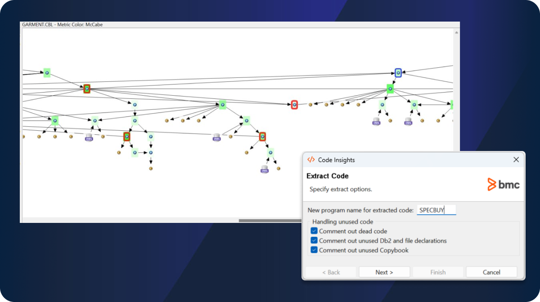Disable Comment out unused Copybook option

point(314,250)
